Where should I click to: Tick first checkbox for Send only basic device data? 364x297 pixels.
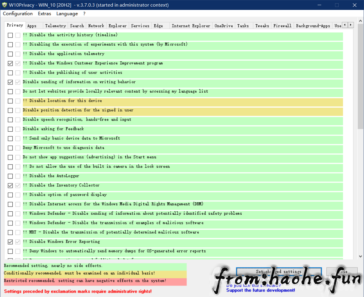click(10, 139)
